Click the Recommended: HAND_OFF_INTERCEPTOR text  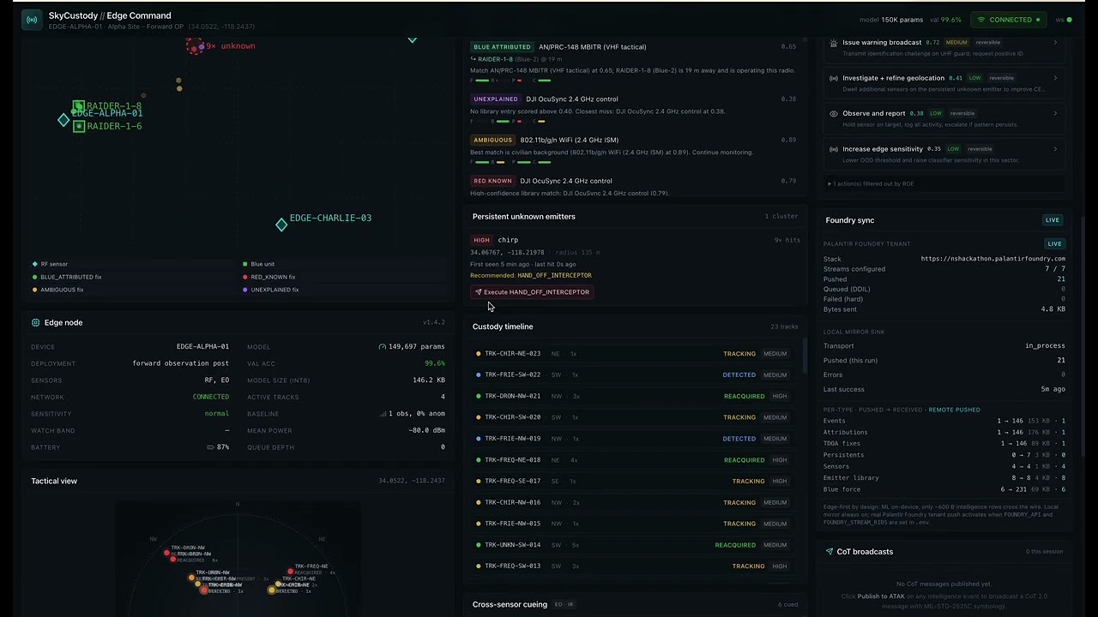point(531,275)
